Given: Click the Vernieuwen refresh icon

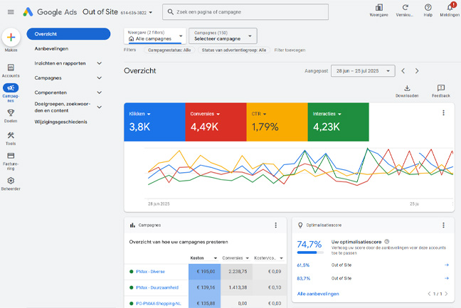Looking at the screenshot, I should [x=405, y=8].
